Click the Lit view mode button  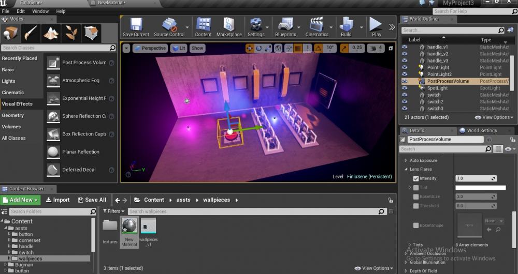tap(179, 49)
